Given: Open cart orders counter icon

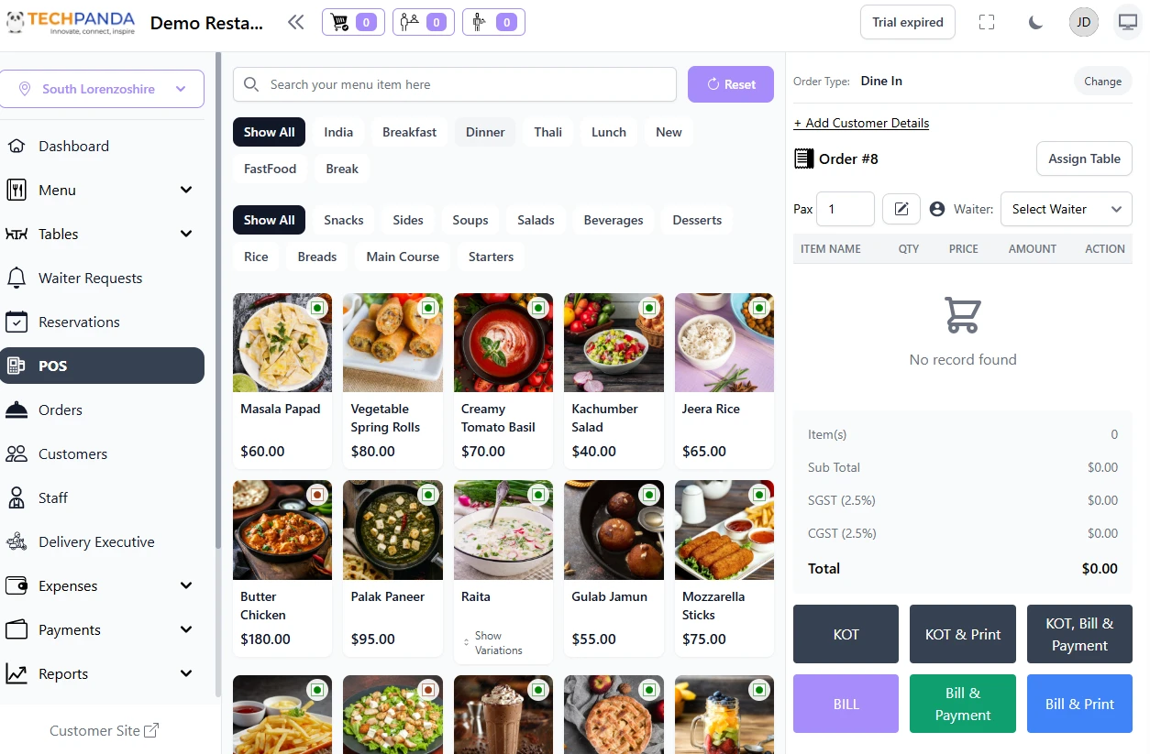Looking at the screenshot, I should tap(353, 22).
